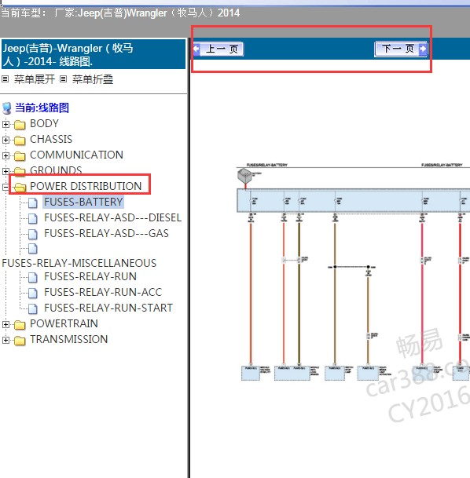Expand the CHASSIS folder node

6,140
